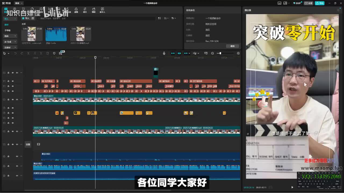Open the media sort dropdown
The width and height of the screenshot is (344, 193).
click(166, 18)
